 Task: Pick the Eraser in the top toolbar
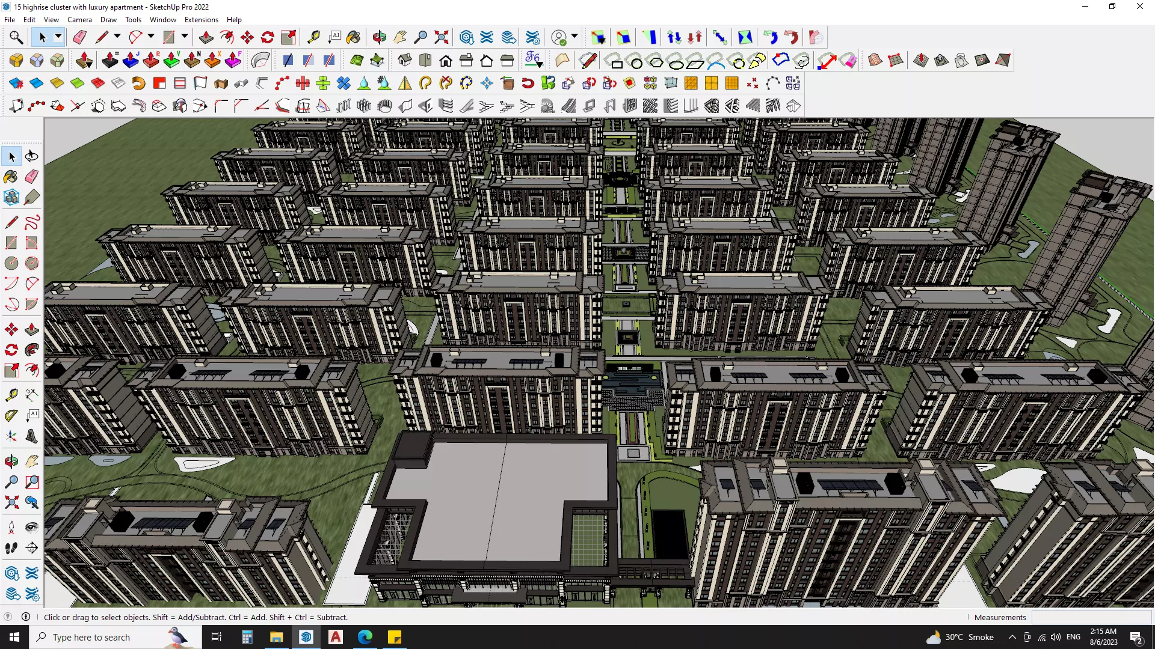pyautogui.click(x=79, y=37)
